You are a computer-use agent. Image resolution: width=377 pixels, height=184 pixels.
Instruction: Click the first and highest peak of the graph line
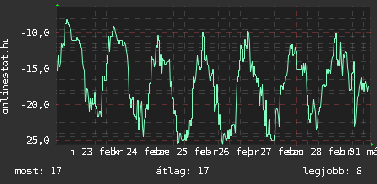67,20
